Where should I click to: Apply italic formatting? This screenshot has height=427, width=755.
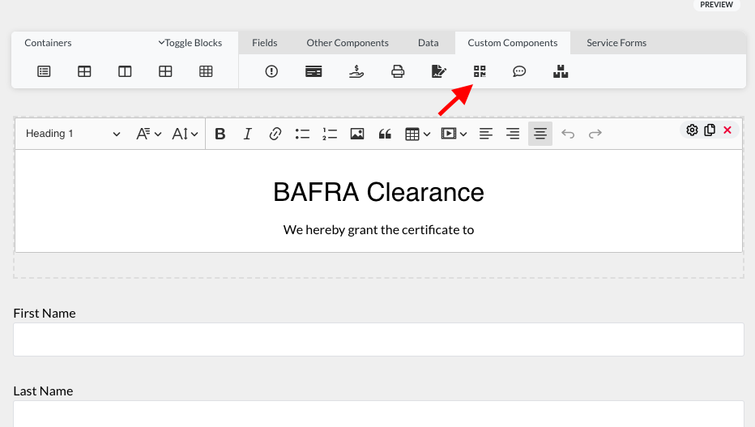click(248, 134)
